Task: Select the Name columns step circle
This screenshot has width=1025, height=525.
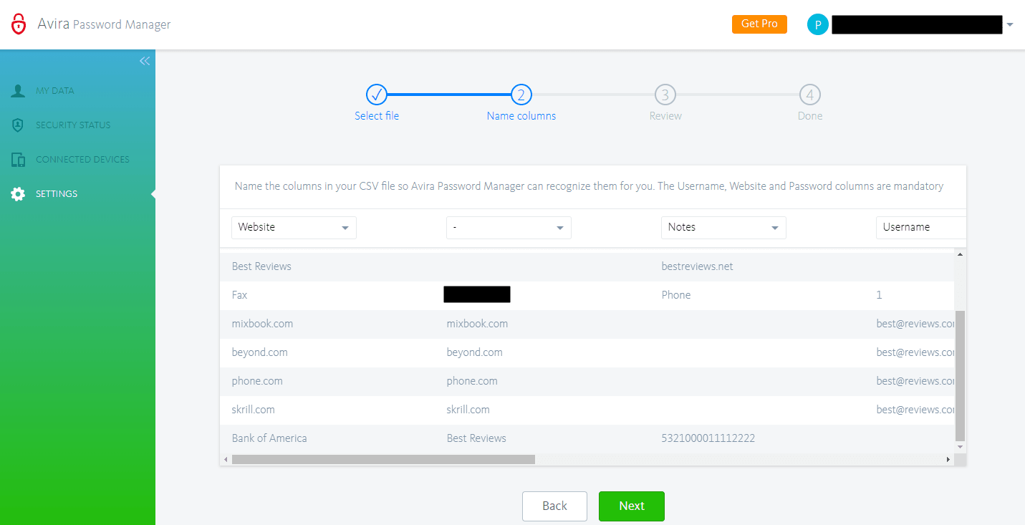Action: [521, 94]
